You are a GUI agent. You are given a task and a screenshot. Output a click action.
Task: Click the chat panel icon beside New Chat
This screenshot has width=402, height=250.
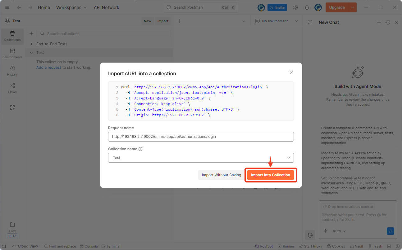pyautogui.click(x=310, y=22)
